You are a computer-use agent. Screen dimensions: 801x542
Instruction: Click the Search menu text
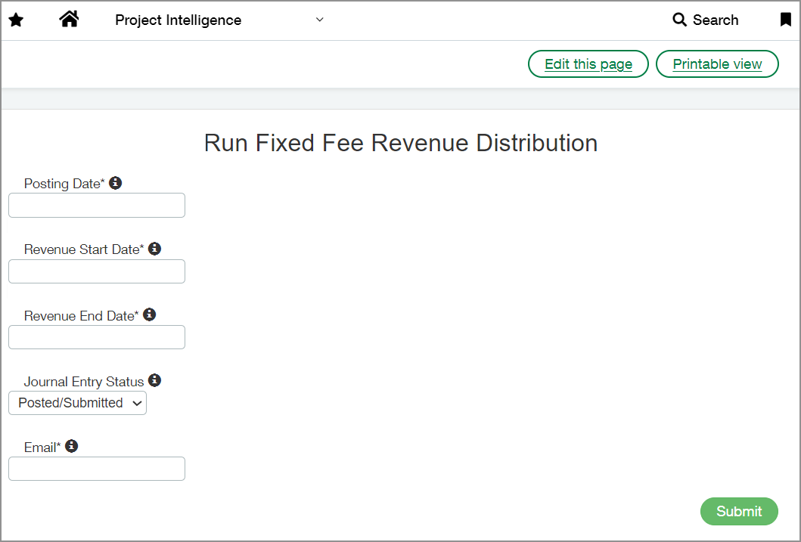click(715, 20)
